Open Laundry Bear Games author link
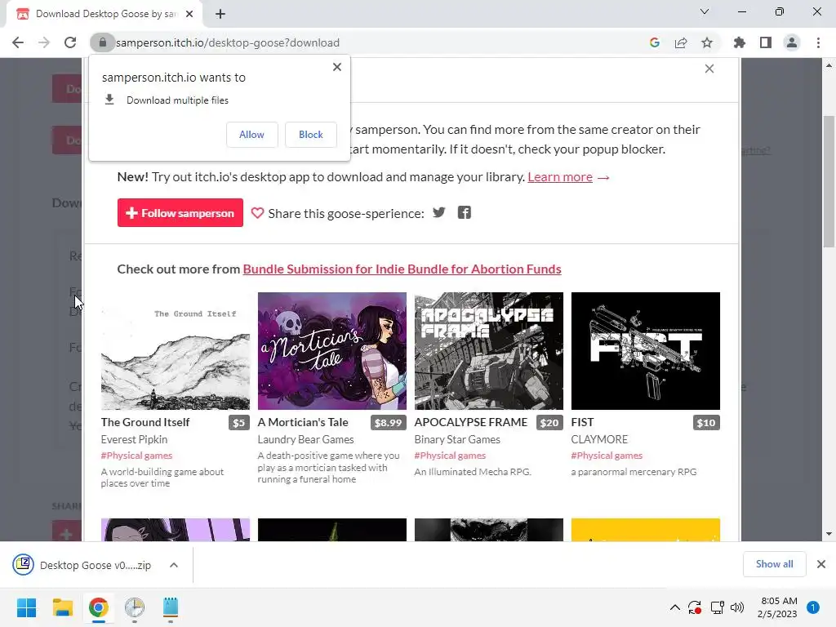The image size is (836, 627). [305, 439]
